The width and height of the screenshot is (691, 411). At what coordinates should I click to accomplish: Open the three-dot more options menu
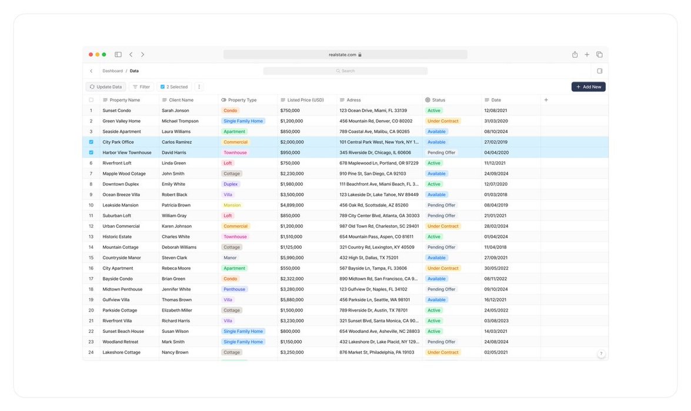tap(199, 87)
